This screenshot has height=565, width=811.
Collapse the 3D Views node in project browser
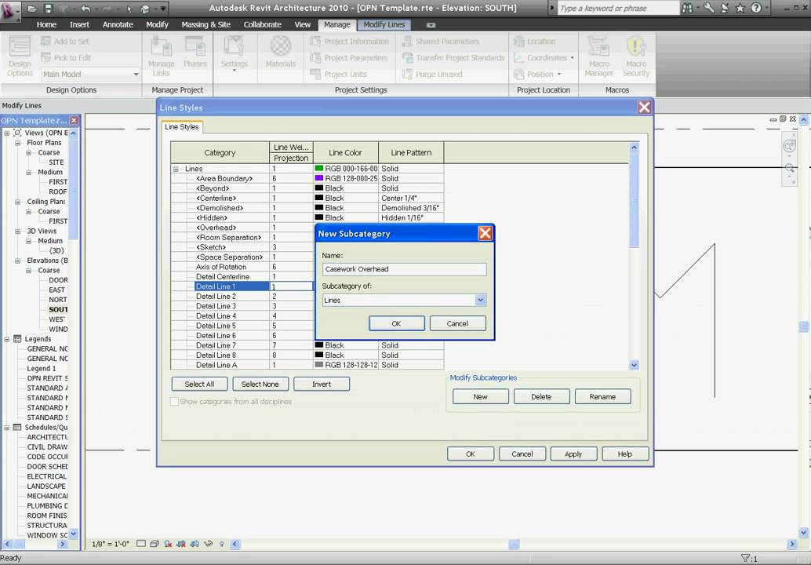[17, 231]
